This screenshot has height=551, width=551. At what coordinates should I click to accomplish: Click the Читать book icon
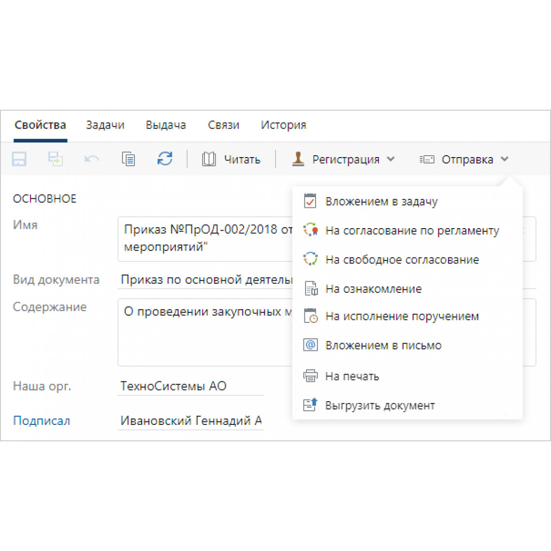tap(209, 159)
